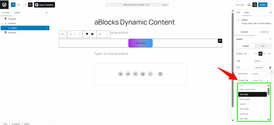The height and width of the screenshot is (125, 274).
Task: Open Data Source dropdown showing Current
Action: click(x=261, y=74)
